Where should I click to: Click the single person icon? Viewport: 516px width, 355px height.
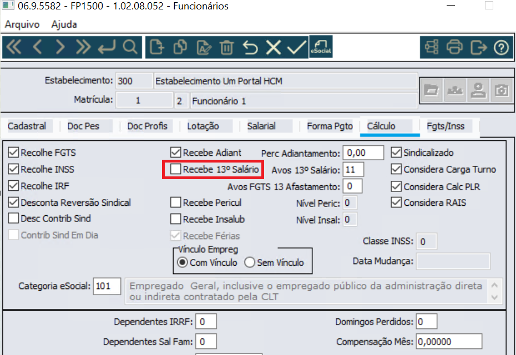point(478,90)
